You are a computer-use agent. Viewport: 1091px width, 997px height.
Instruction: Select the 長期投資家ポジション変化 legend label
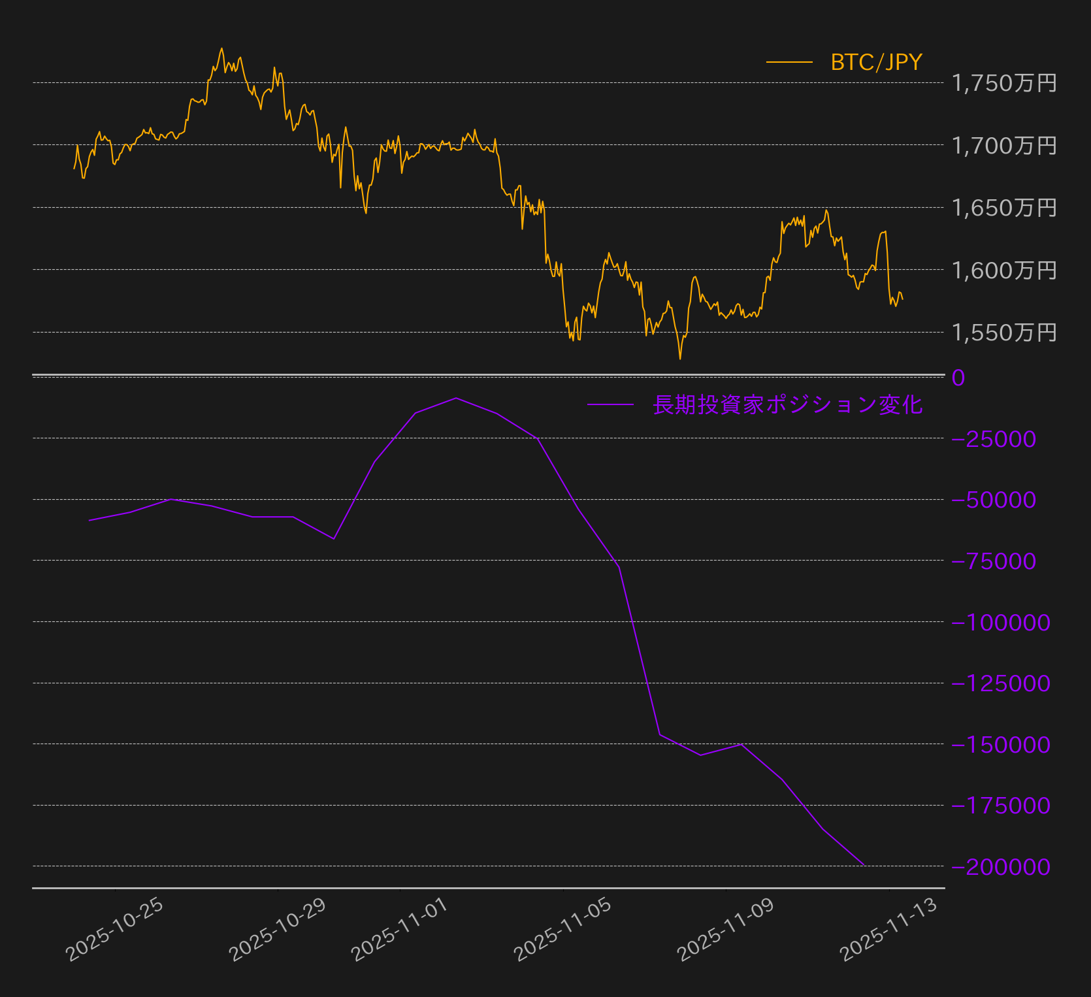(787, 404)
